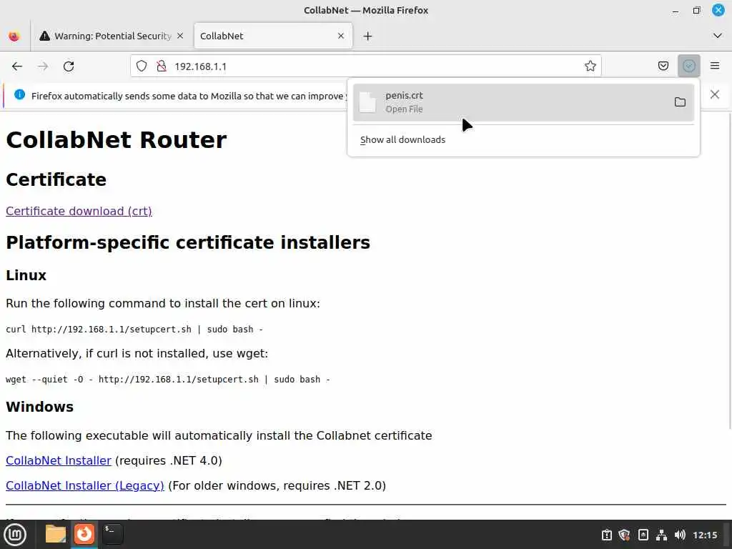This screenshot has height=549, width=732.
Task: Click the wget setupcert.sh command text
Action: click(167, 379)
